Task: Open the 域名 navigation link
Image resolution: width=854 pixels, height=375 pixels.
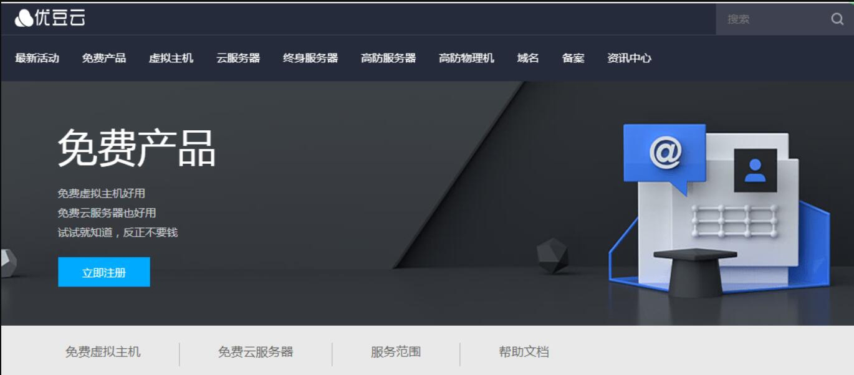Action: pyautogui.click(x=528, y=58)
